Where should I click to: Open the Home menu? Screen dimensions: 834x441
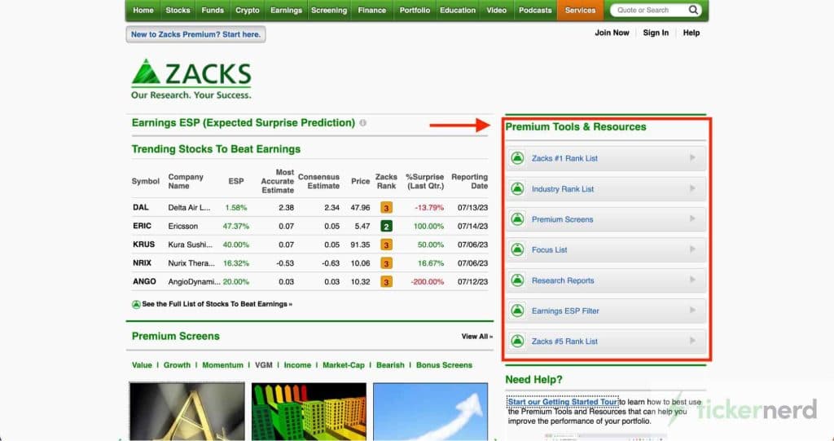point(143,10)
